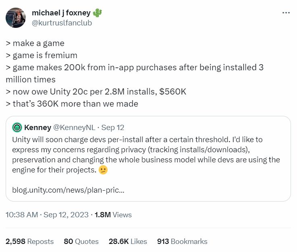This screenshot has width=297, height=252.
Task: Click the cactus emoji beside the display name
Action: 98,13
